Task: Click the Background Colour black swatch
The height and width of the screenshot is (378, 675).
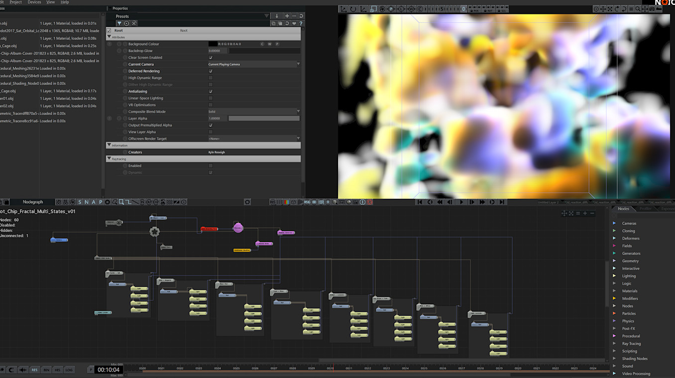Action: point(213,44)
